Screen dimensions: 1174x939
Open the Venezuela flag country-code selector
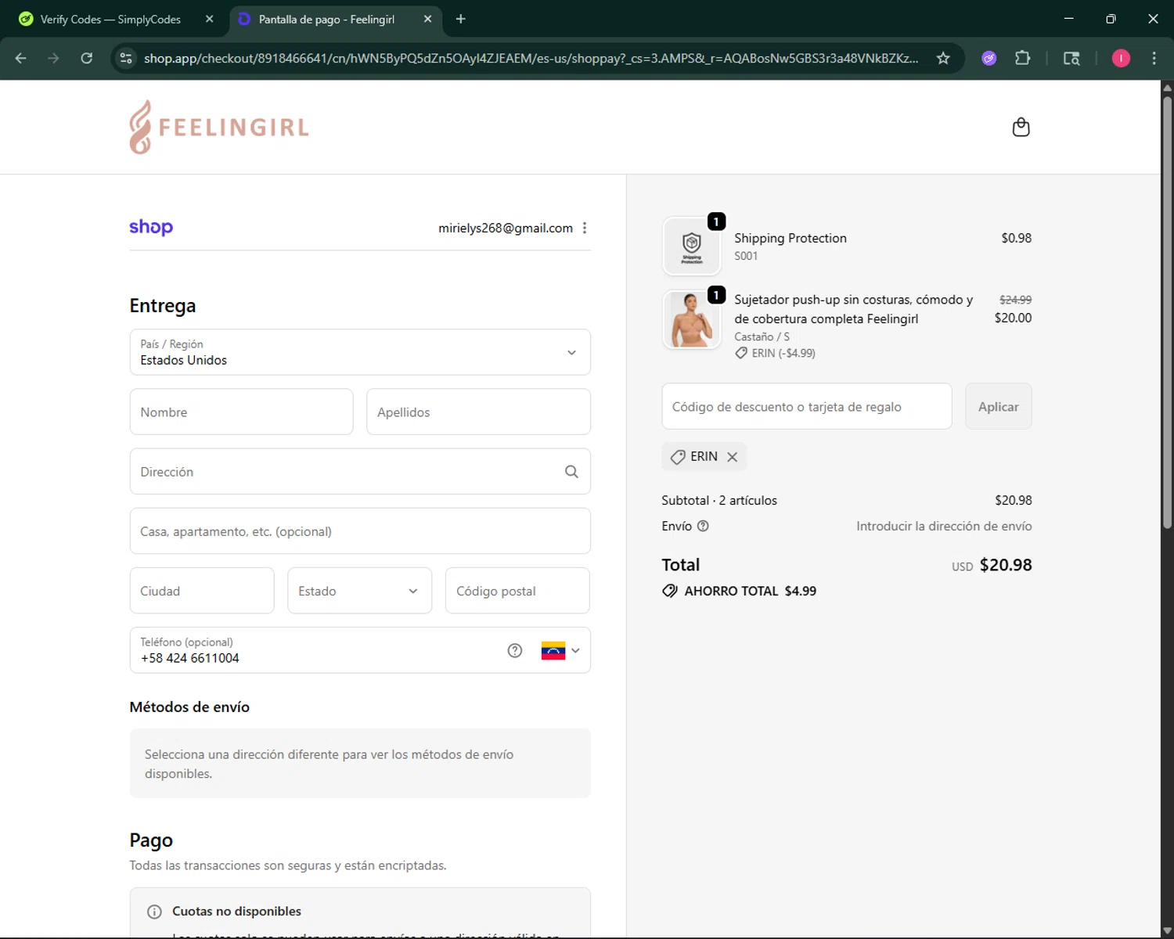(x=560, y=650)
